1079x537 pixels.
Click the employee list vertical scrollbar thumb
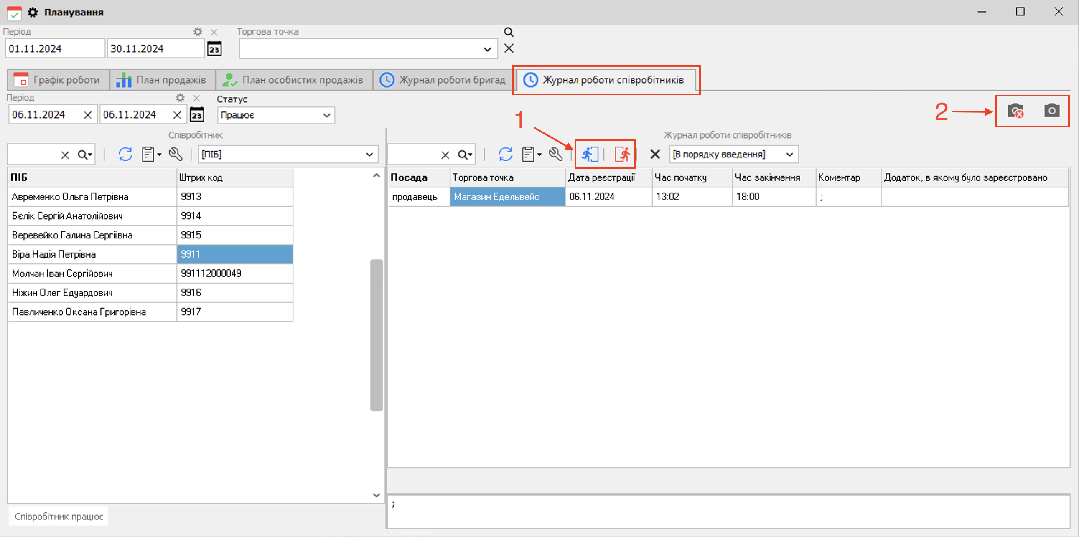point(376,335)
